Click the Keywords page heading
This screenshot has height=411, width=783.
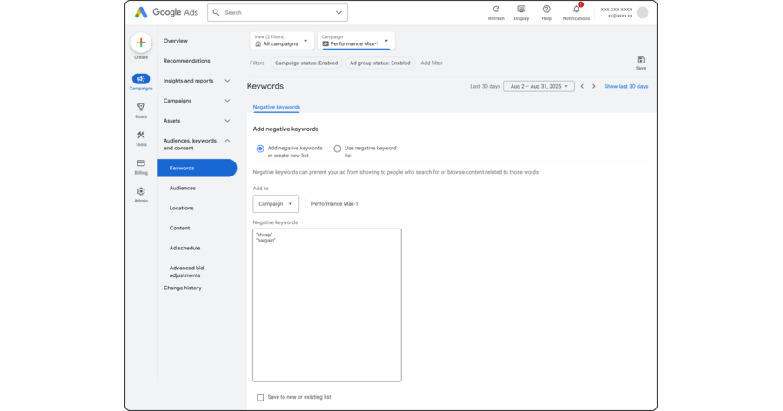pos(265,86)
